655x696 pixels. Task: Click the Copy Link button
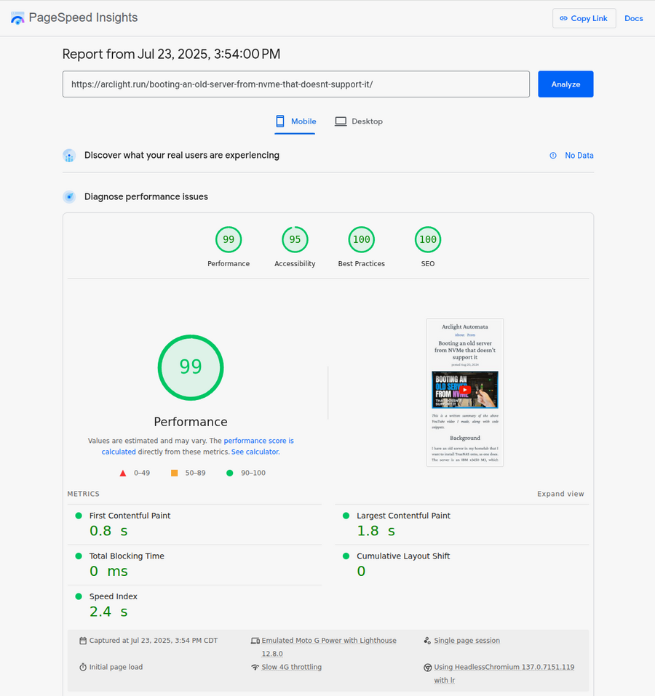pyautogui.click(x=584, y=18)
